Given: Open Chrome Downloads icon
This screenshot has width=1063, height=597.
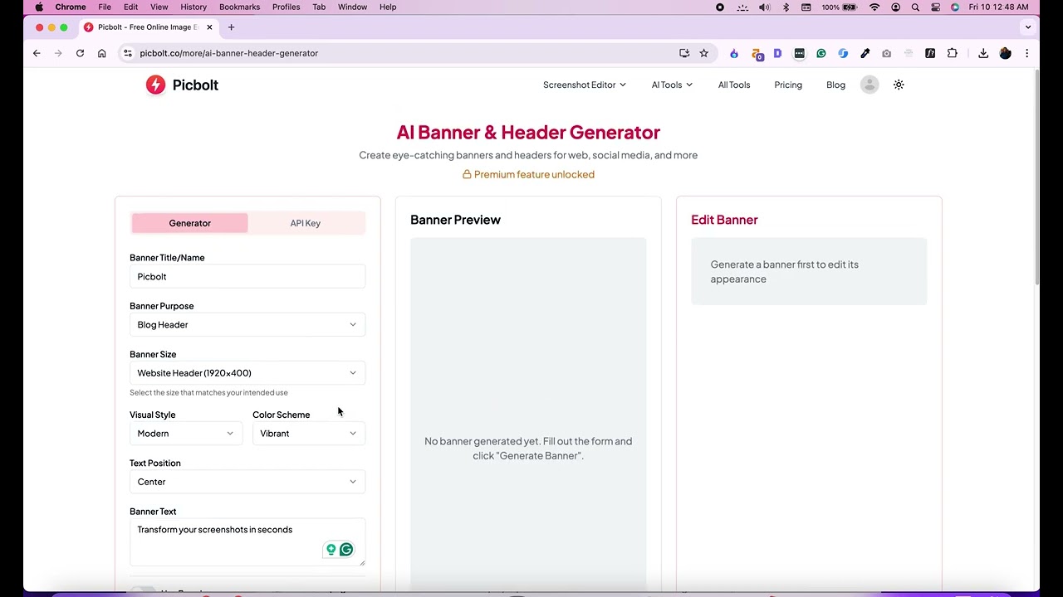Looking at the screenshot, I should (983, 53).
